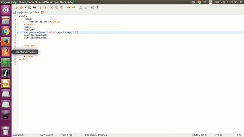Click the Open file folder icon
Viewport: 244px width, 137px height.
click(x=21, y=7)
